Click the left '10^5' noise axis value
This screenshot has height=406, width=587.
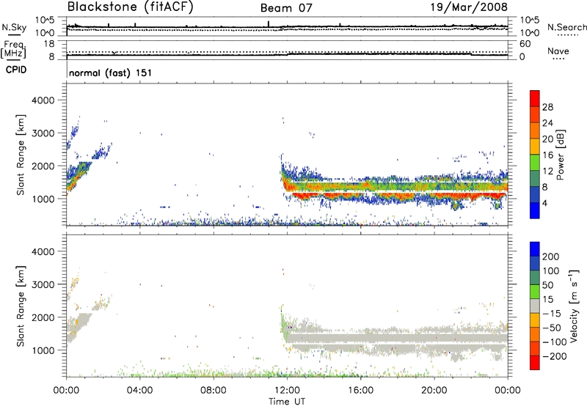[45, 20]
